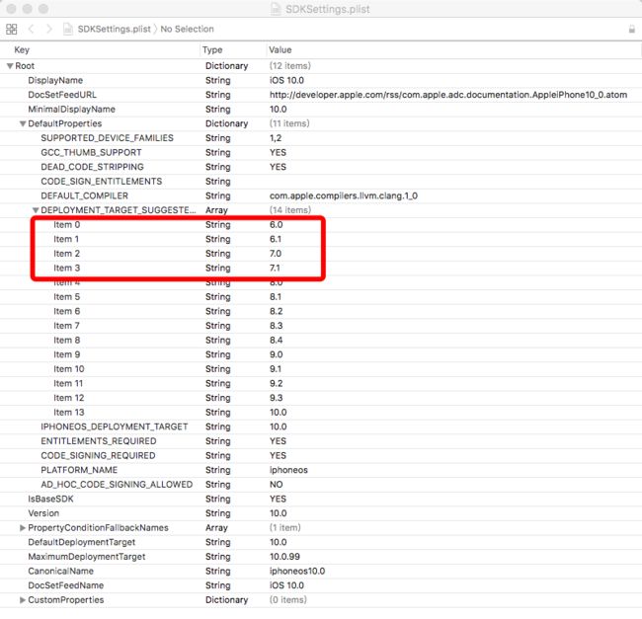Image resolution: width=642 pixels, height=619 pixels.
Task: Go forward with the right chevron
Action: click(49, 29)
